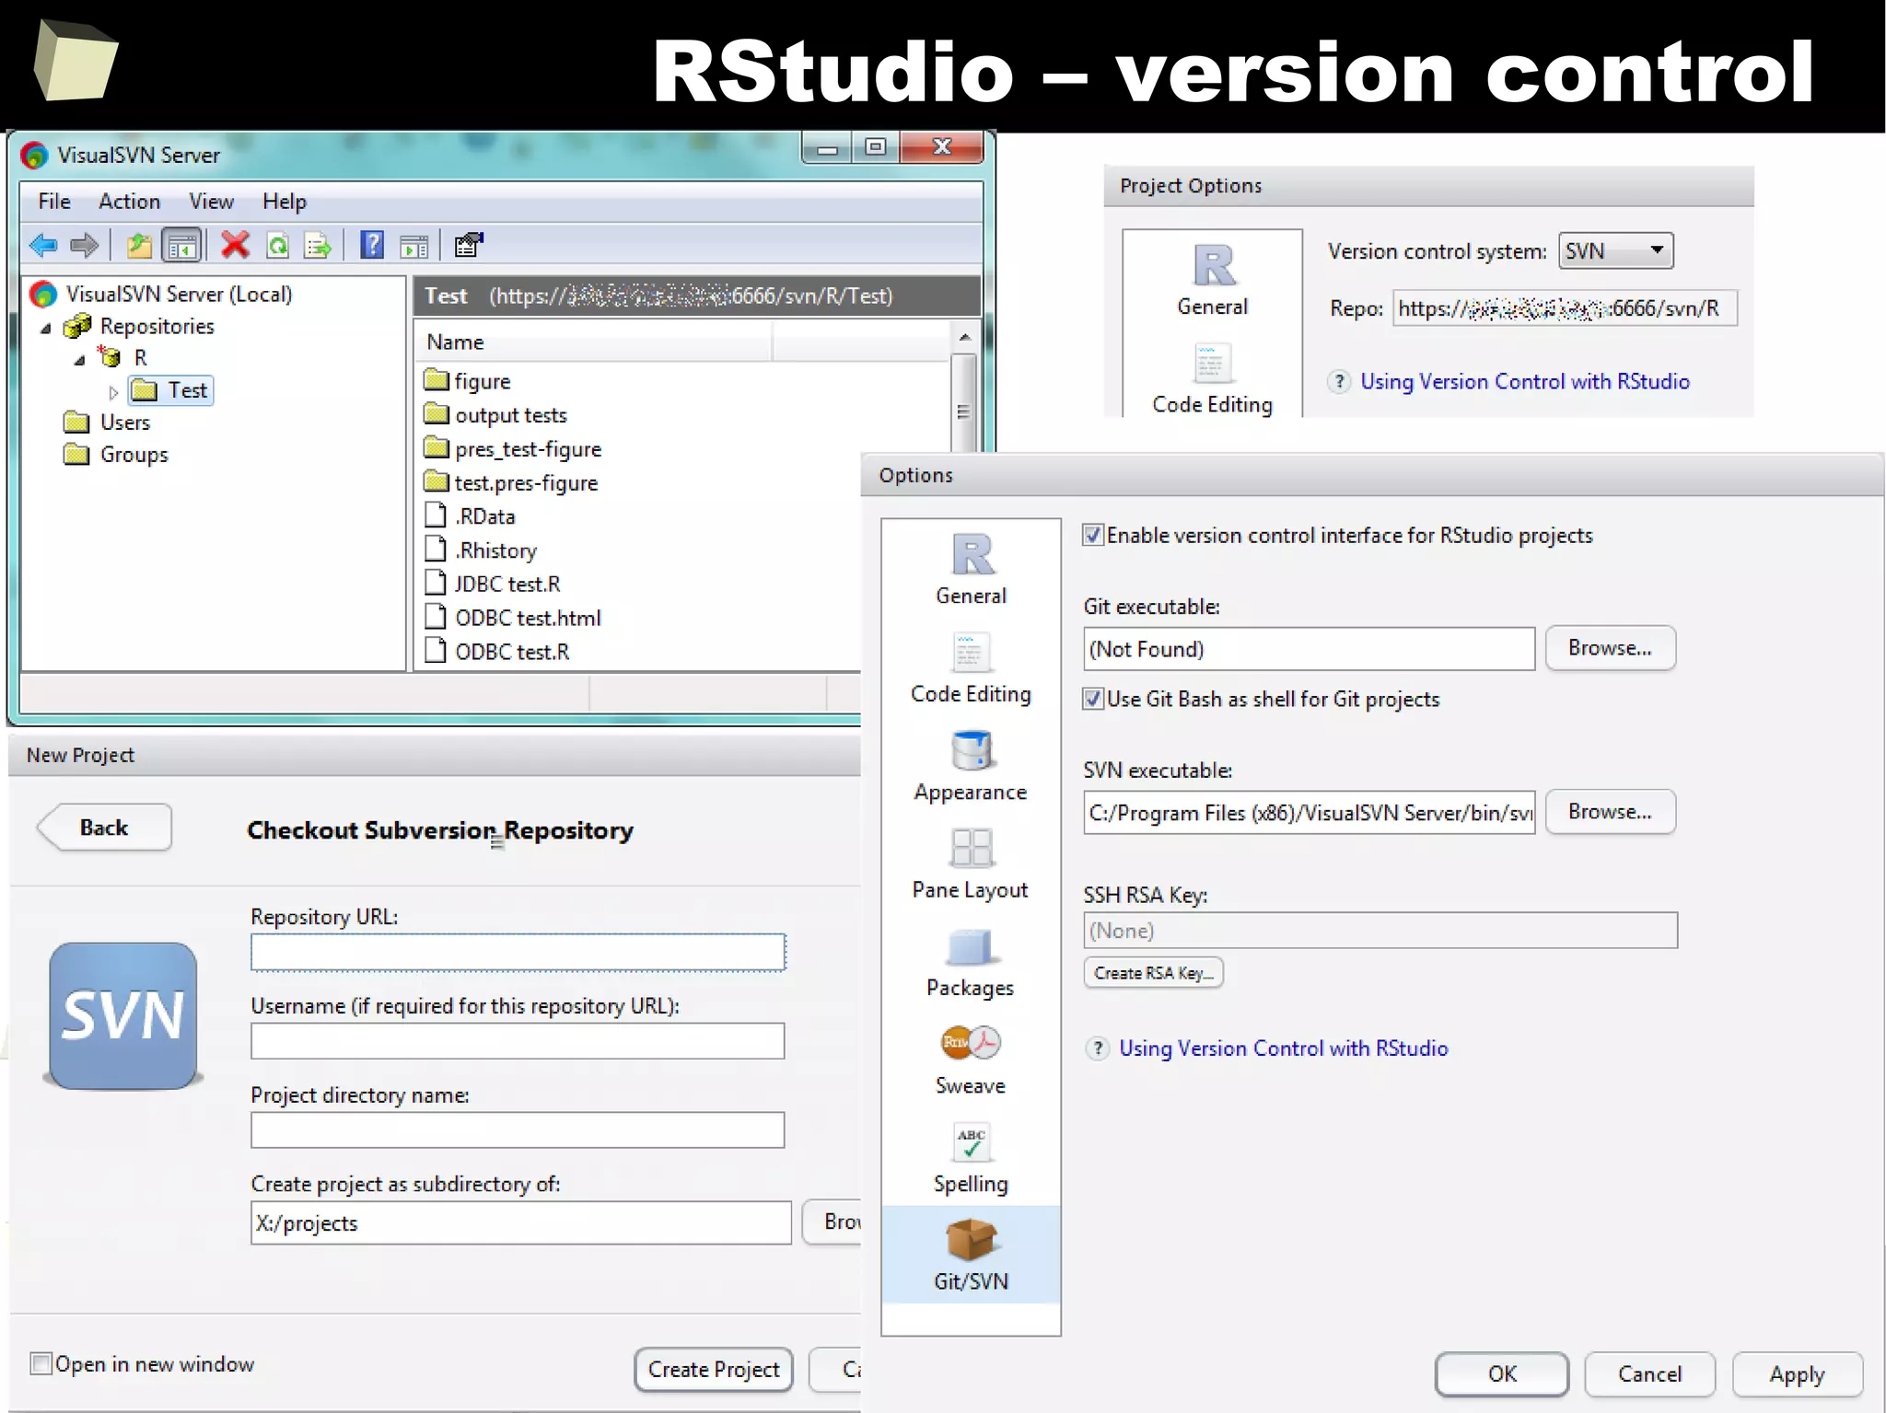Click the Create project as subdirectory field
This screenshot has height=1413, width=1886.
coord(520,1222)
